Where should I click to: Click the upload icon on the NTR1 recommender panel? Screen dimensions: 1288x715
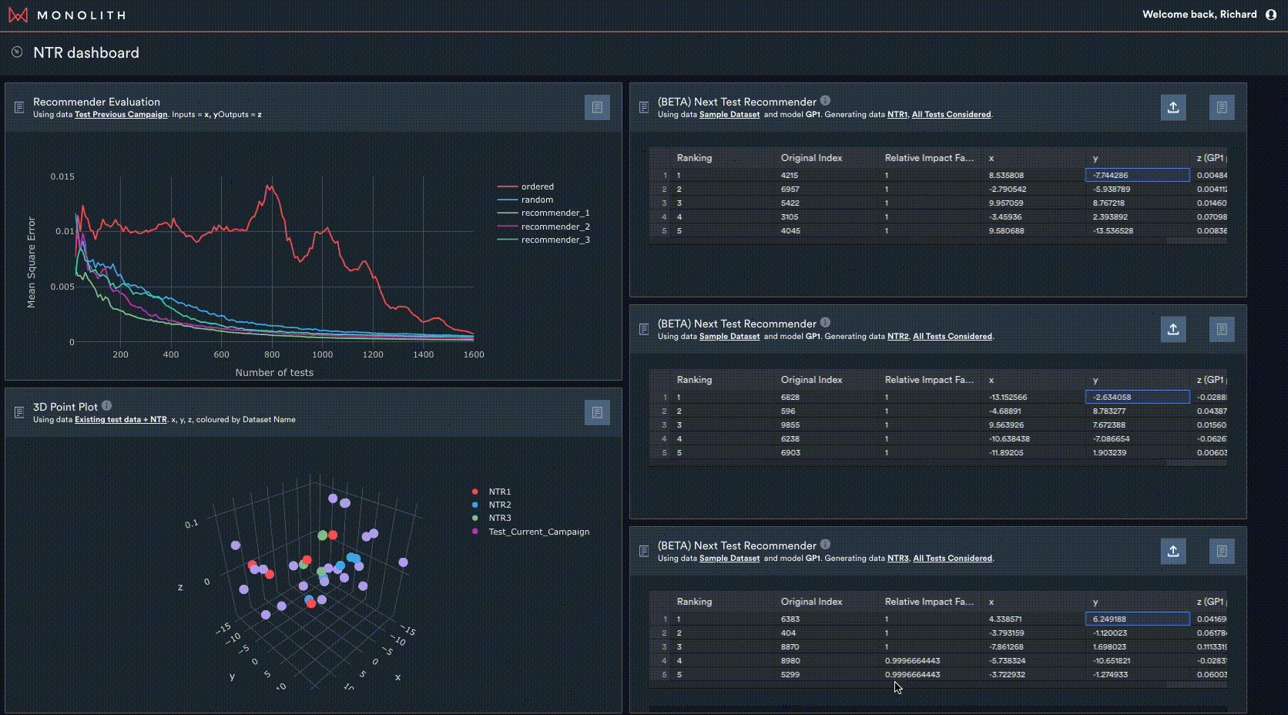pos(1173,108)
